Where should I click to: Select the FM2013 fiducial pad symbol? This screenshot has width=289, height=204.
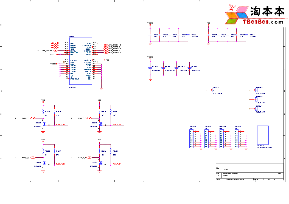pos(214,90)
